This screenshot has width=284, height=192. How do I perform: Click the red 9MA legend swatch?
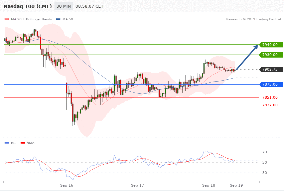(23, 143)
